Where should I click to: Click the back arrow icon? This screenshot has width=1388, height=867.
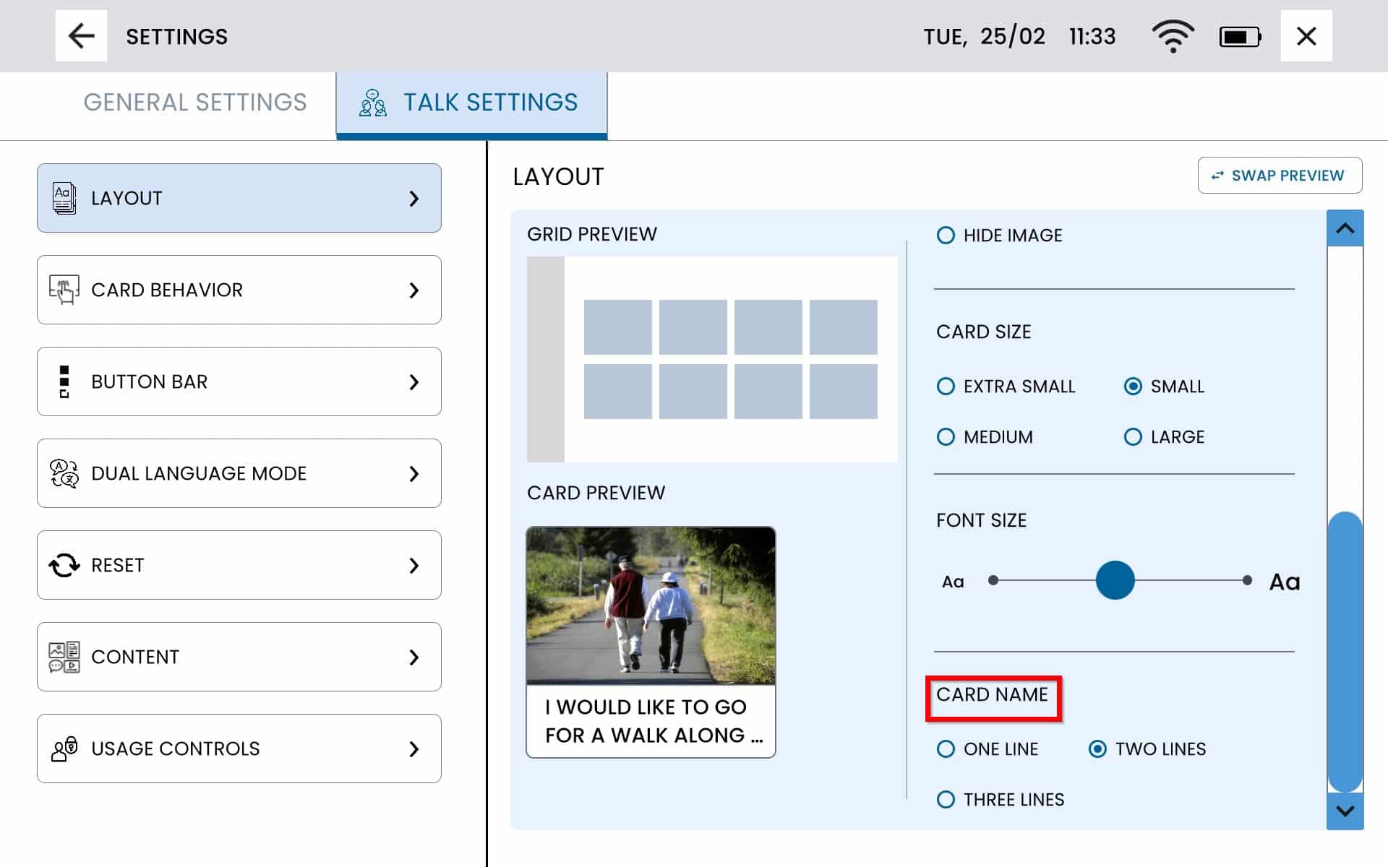(81, 36)
